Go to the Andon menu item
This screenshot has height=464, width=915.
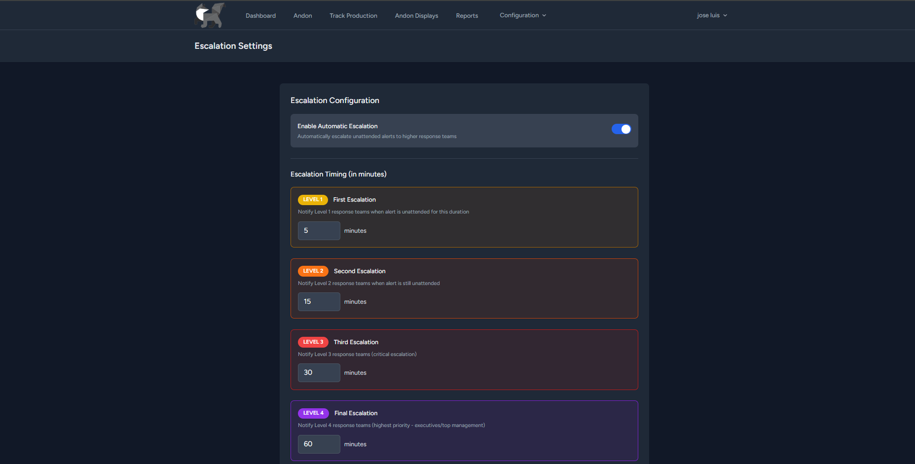click(302, 16)
